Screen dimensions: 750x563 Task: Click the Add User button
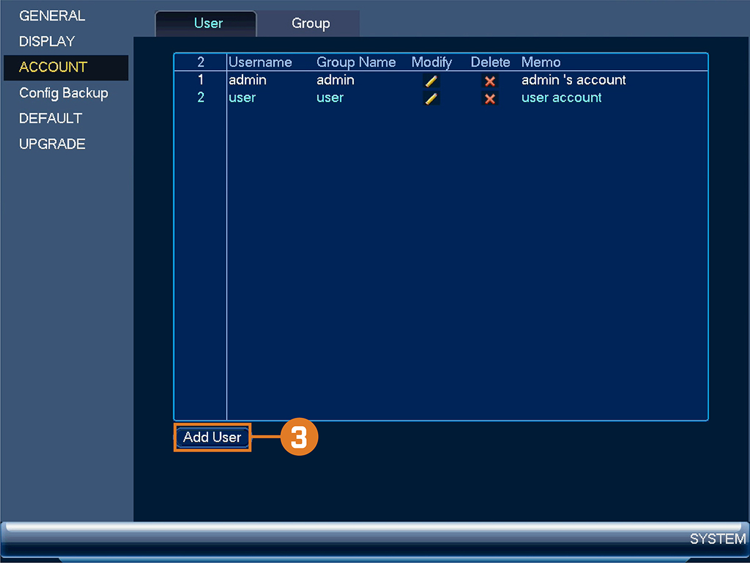(212, 437)
